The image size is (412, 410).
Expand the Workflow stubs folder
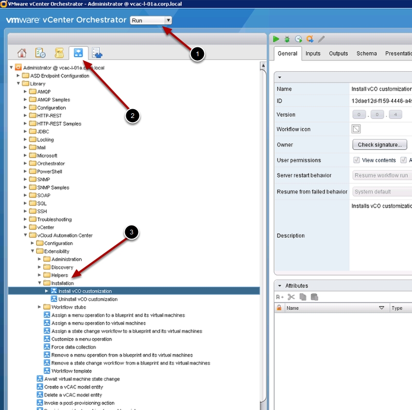coord(40,307)
